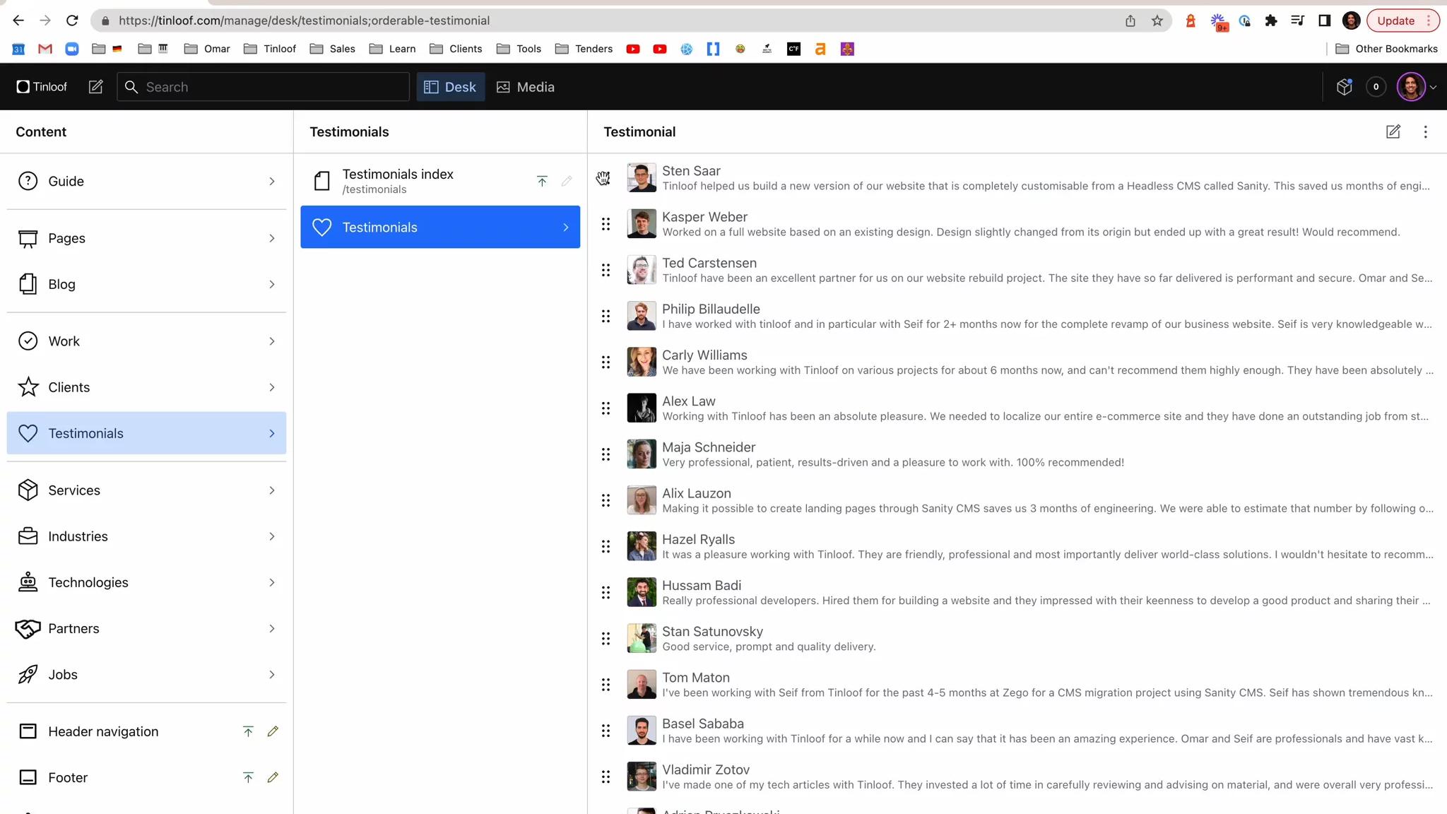Open the Tenders bookmarks folder
Screen dimensions: 1447x814
pyautogui.click(x=584, y=49)
